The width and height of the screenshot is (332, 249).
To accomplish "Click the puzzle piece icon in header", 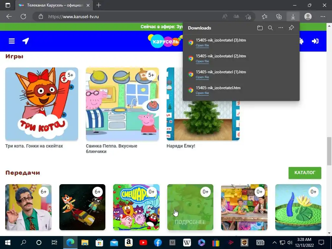I will click(x=302, y=41).
